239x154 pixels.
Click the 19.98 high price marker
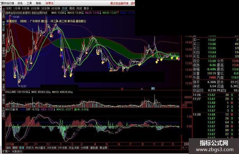[x=16, y=17]
